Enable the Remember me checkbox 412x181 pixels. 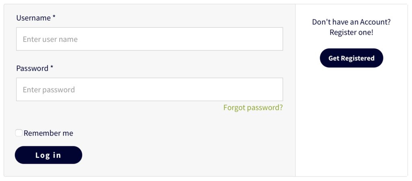coord(19,133)
